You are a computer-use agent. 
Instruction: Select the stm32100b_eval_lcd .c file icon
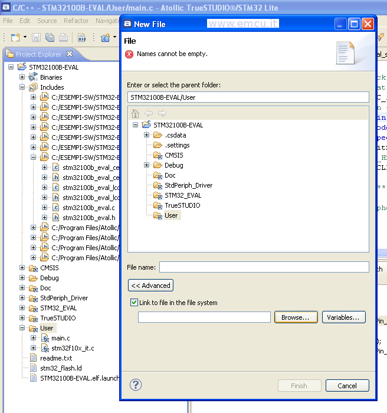55,188
